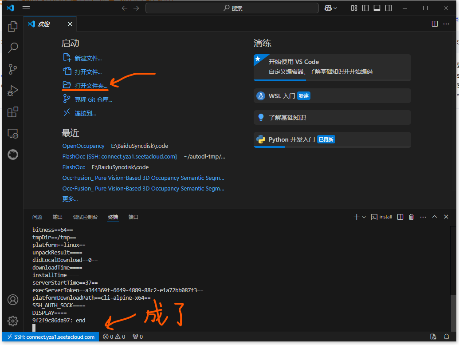Open Python 开发入门 walkthrough
The width and height of the screenshot is (459, 345).
[332, 139]
